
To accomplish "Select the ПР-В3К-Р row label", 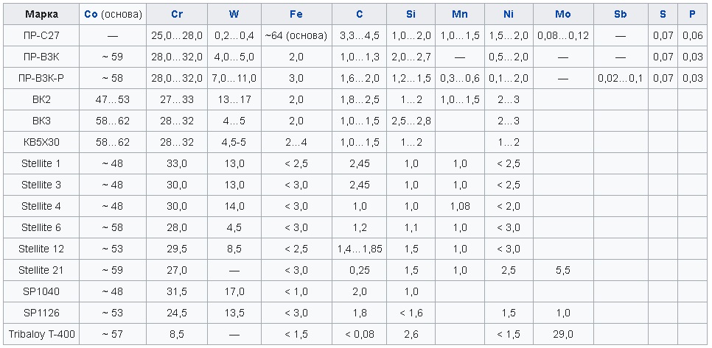I will pos(42,78).
